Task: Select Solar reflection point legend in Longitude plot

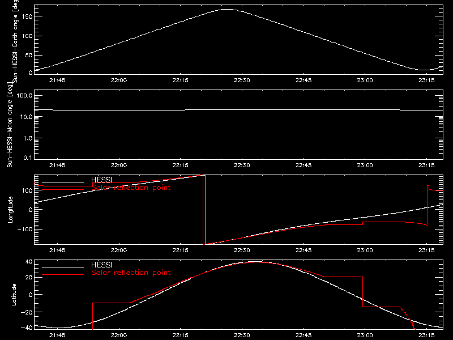Action: pyautogui.click(x=131, y=188)
